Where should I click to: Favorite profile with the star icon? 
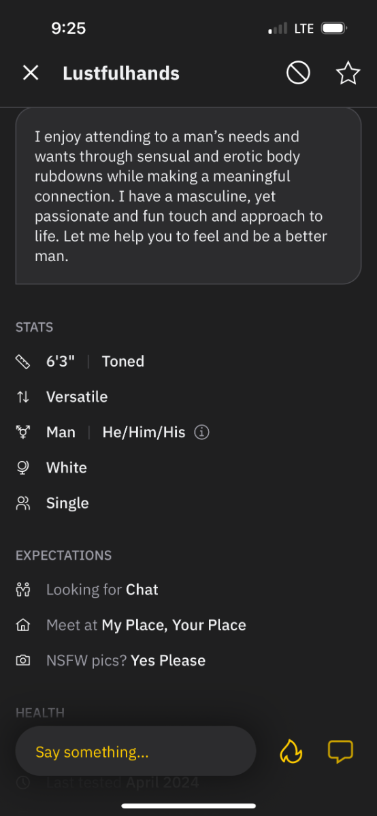[x=348, y=73]
